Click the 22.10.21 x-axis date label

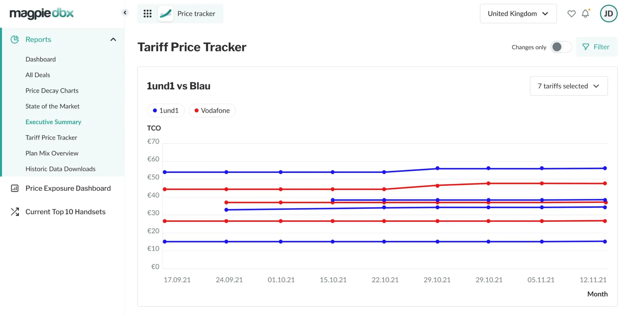click(385, 280)
